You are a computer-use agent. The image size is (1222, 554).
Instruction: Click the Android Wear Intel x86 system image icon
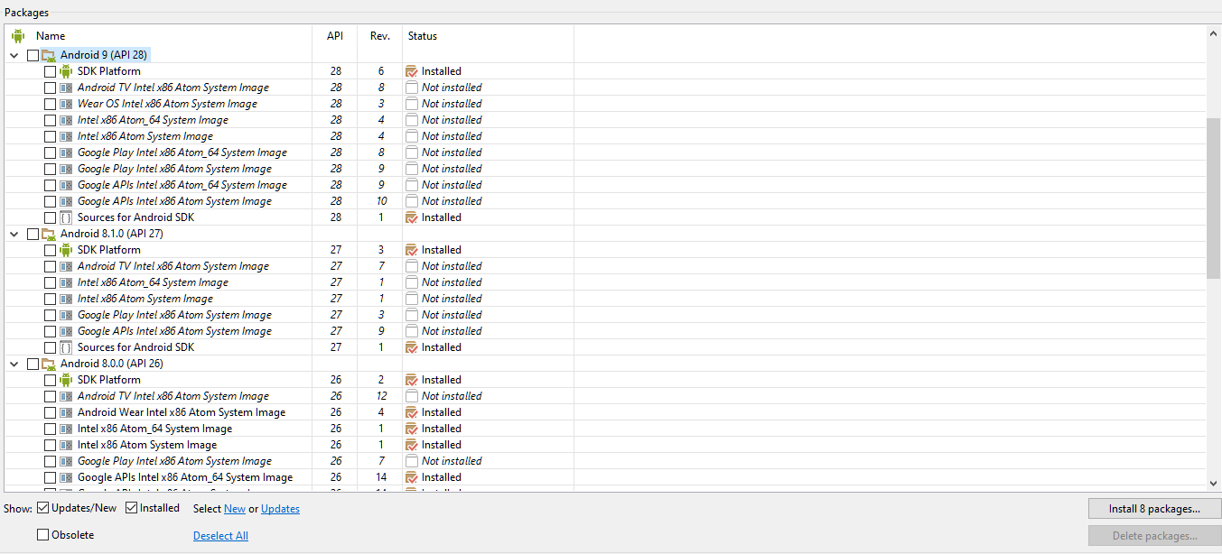pos(66,412)
